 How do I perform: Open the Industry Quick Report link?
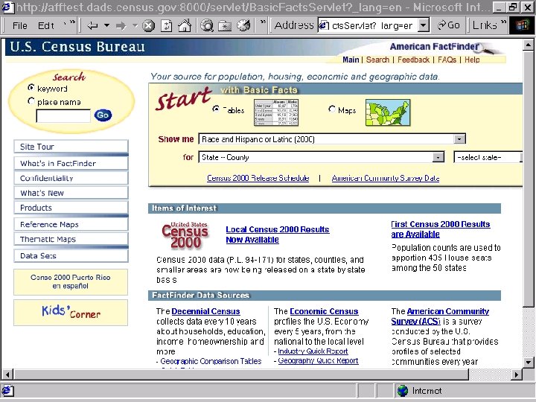coord(313,351)
